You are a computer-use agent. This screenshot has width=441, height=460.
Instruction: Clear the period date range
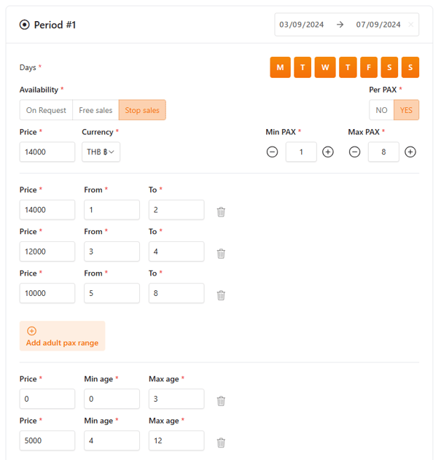click(x=410, y=25)
